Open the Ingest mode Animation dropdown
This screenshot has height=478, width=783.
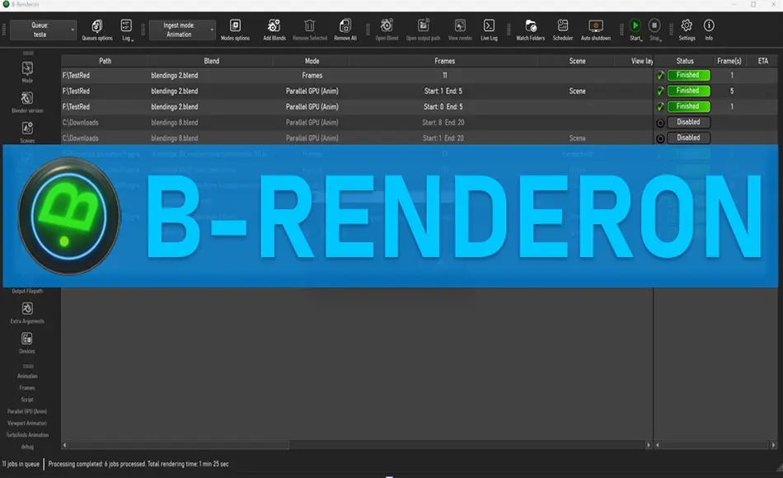pos(182,30)
